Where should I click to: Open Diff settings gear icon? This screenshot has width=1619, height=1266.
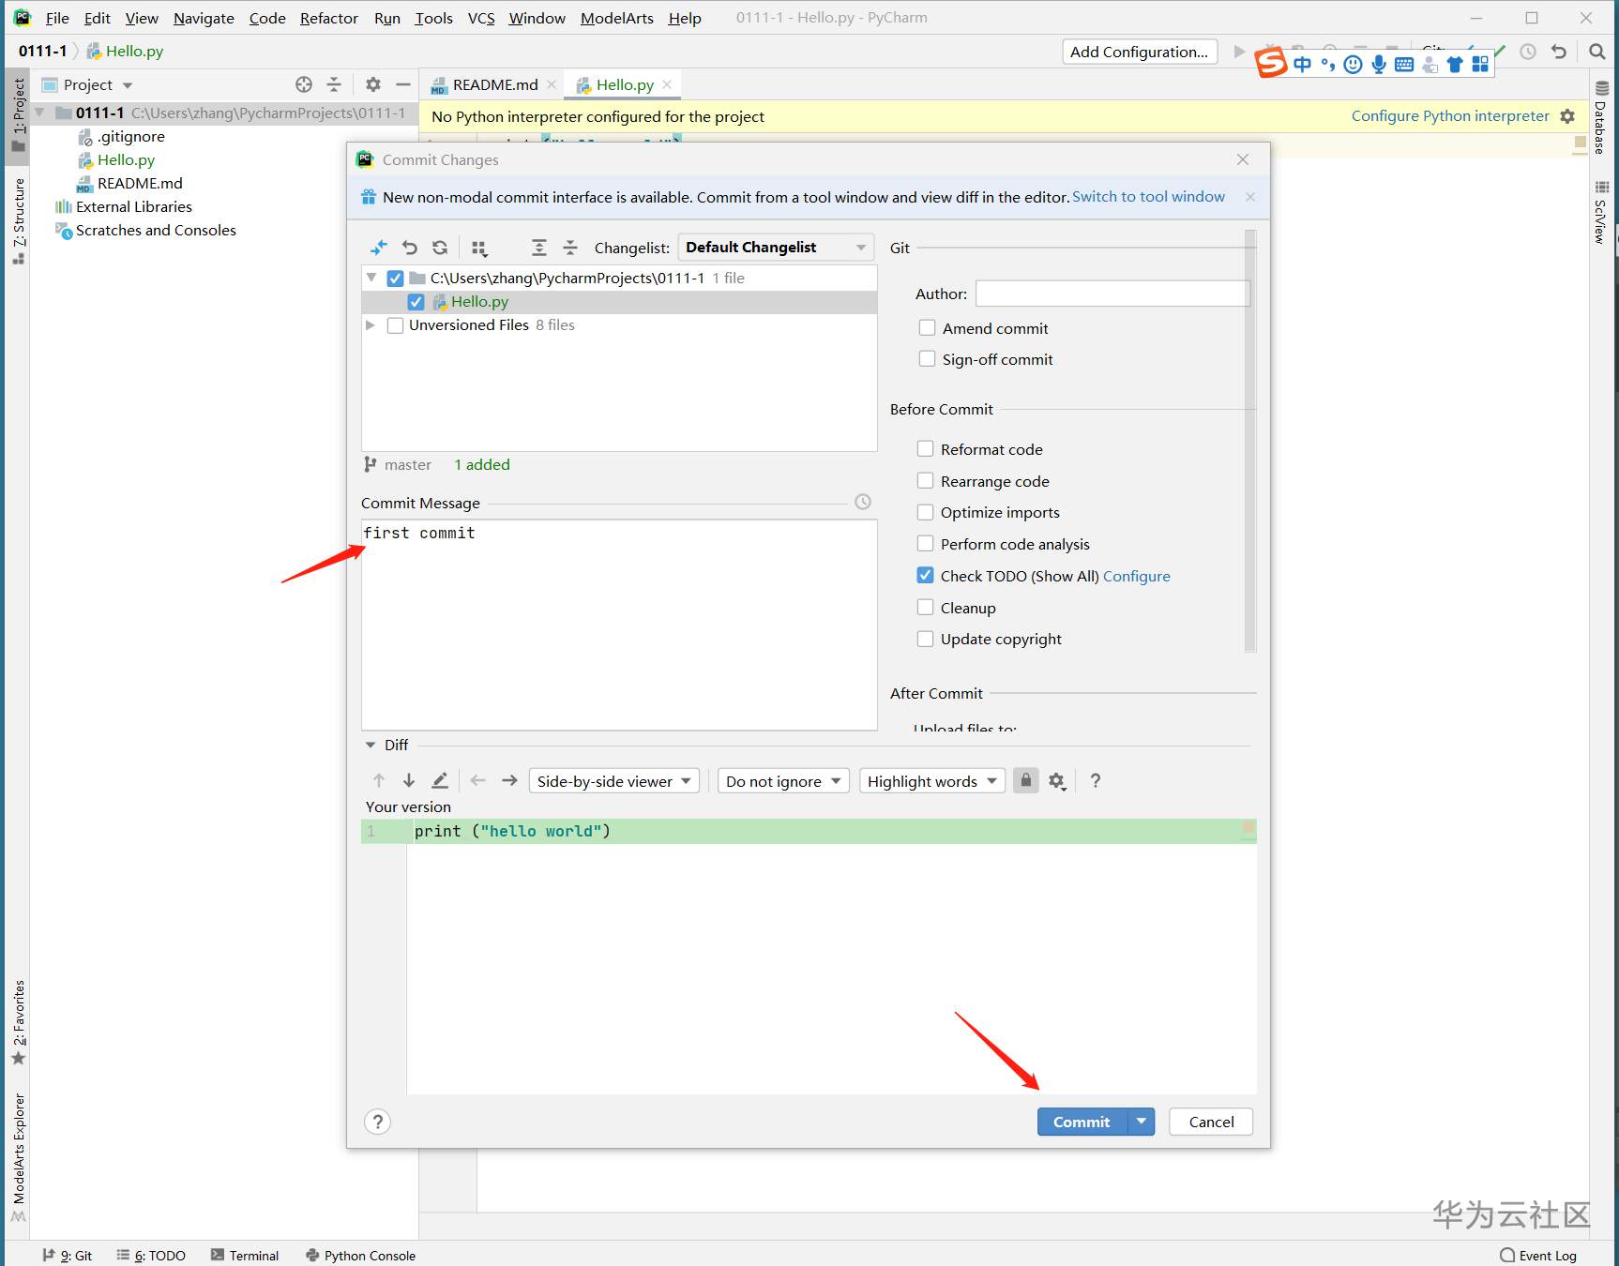1057,781
